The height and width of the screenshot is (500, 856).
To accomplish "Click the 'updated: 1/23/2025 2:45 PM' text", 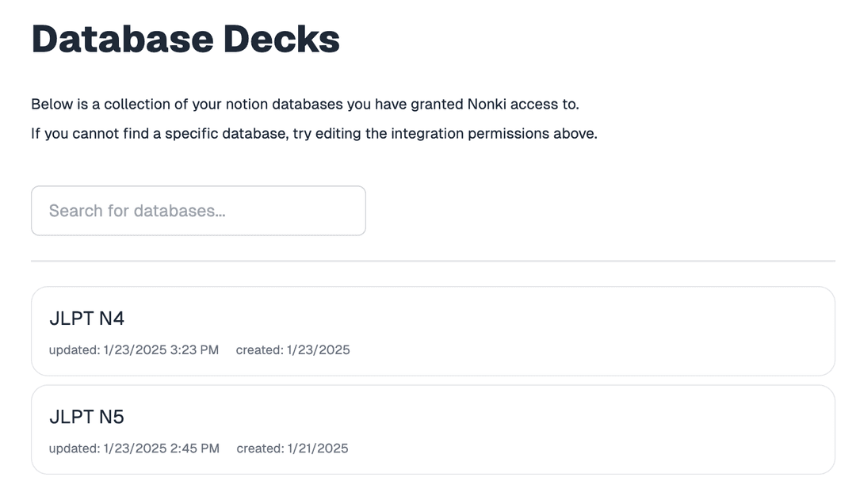I will tap(134, 448).
